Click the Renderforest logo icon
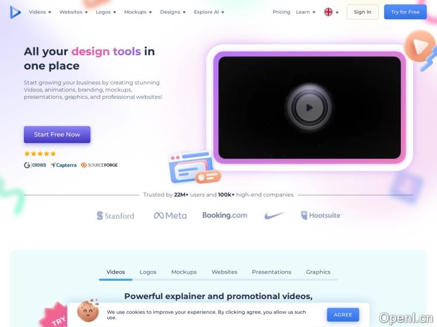The height and width of the screenshot is (327, 437). point(15,12)
